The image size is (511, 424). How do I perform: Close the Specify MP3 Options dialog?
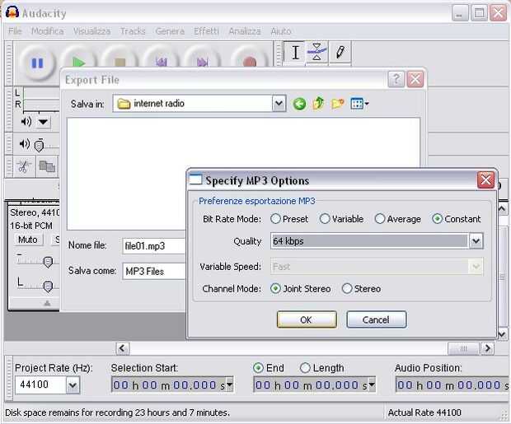pyautogui.click(x=485, y=179)
